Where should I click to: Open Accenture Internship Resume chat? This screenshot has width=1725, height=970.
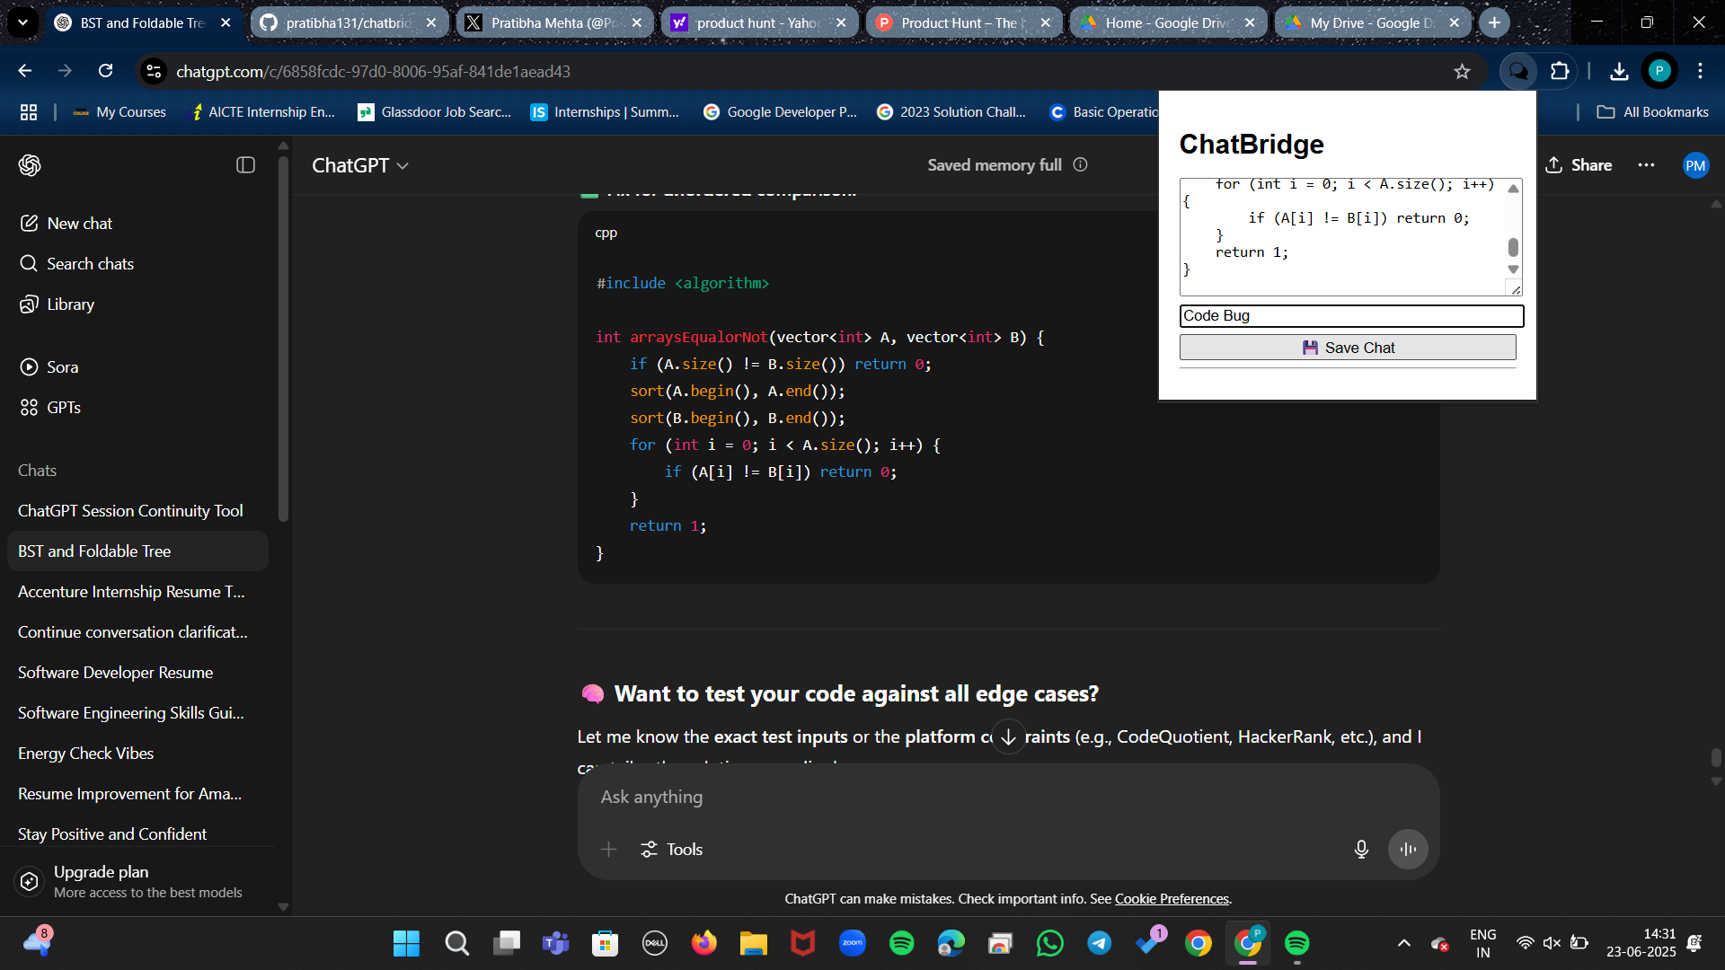[138, 592]
